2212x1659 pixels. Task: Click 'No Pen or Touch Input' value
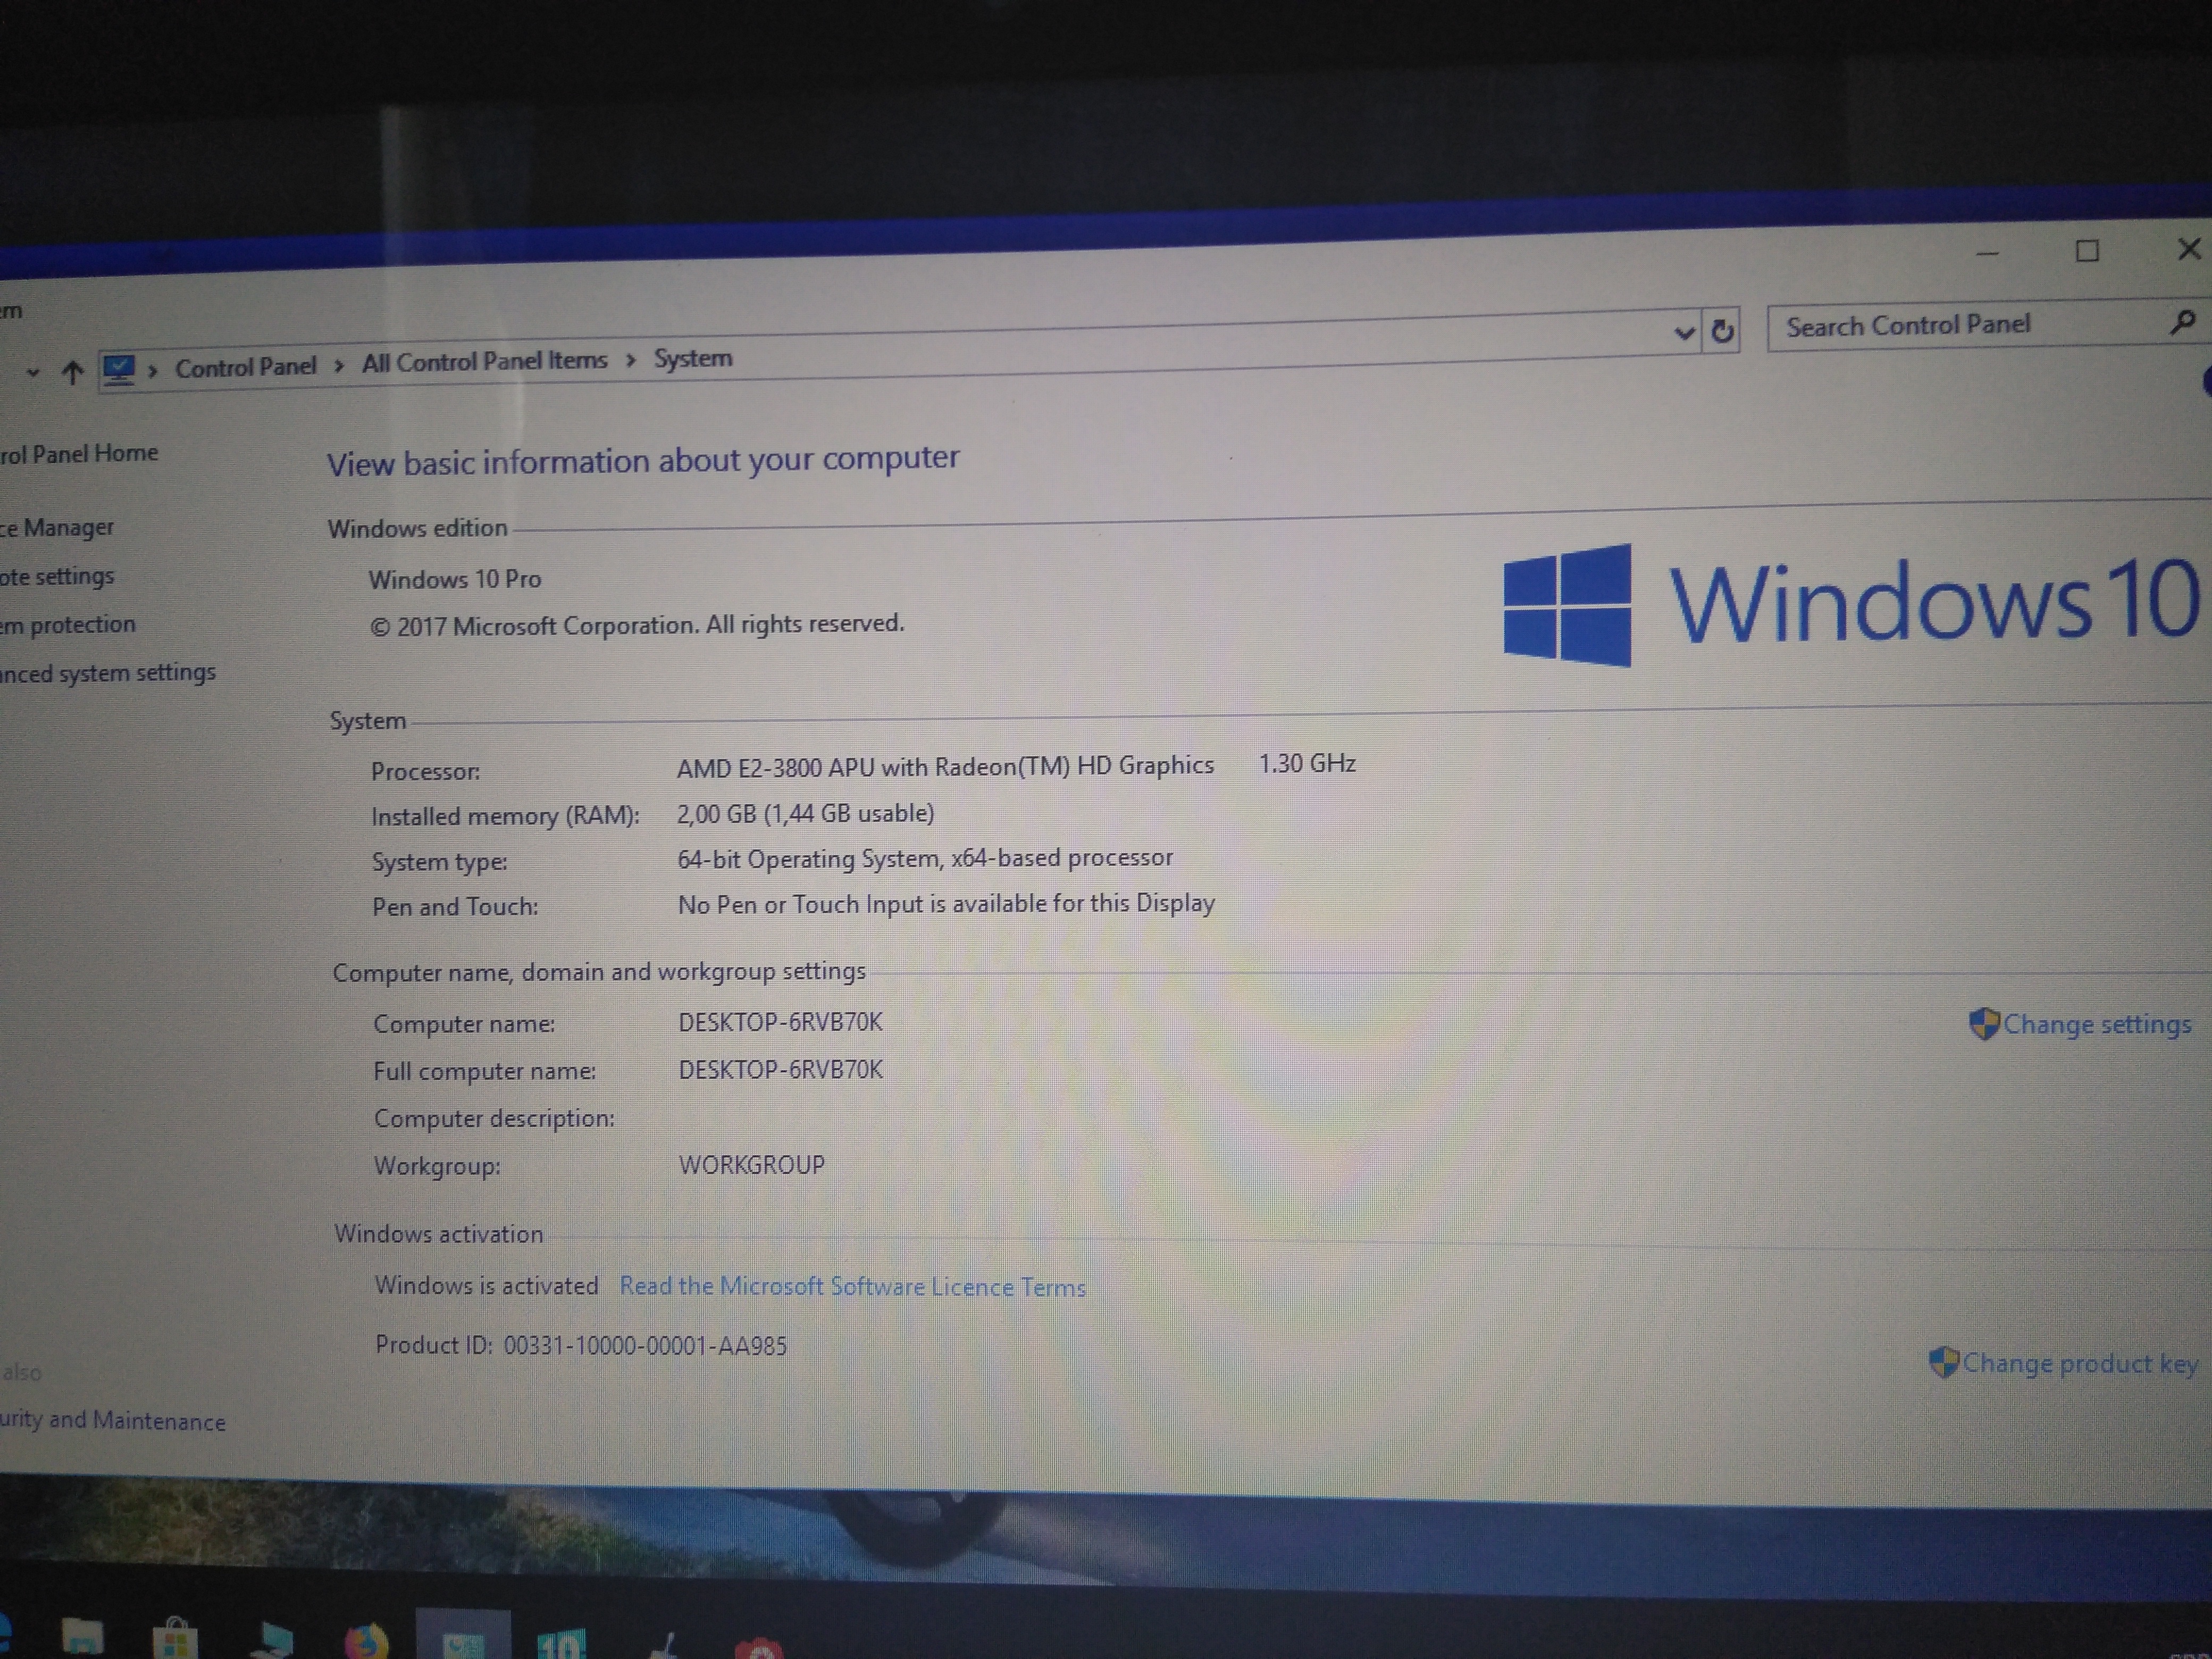pos(946,904)
